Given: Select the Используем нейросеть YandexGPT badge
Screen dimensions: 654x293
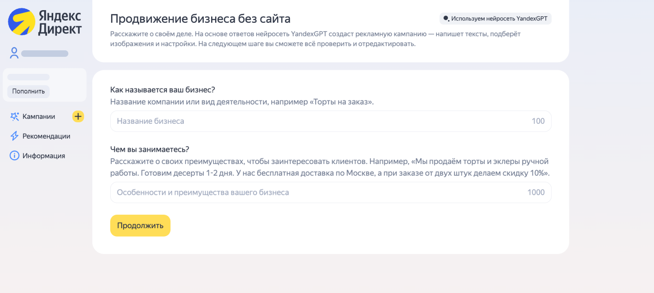Looking at the screenshot, I should point(495,19).
